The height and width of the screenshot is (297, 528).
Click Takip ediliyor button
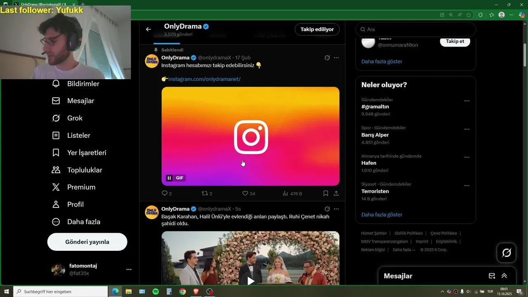(317, 29)
